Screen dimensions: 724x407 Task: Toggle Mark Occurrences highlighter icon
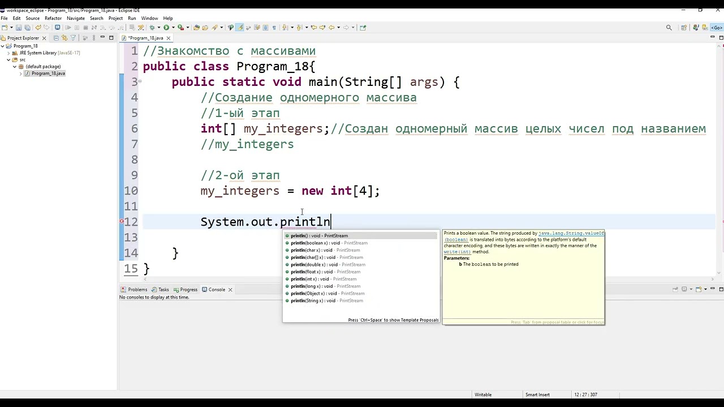click(x=240, y=27)
